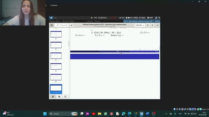This screenshot has height=117, width=209.
Task: Switch to the _output - Thunar window
Action: [x=93, y=21]
